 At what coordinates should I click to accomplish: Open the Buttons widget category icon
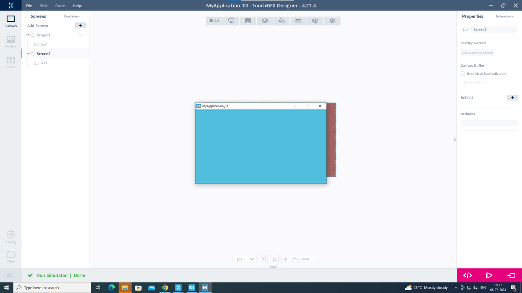click(231, 21)
